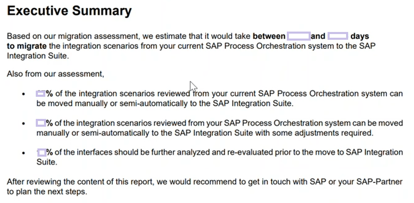The width and height of the screenshot is (414, 203).
Task: Click the redacted percentage in second bullet
Action: [41, 123]
